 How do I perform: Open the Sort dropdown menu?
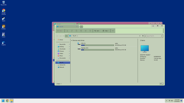[x=97, y=31]
